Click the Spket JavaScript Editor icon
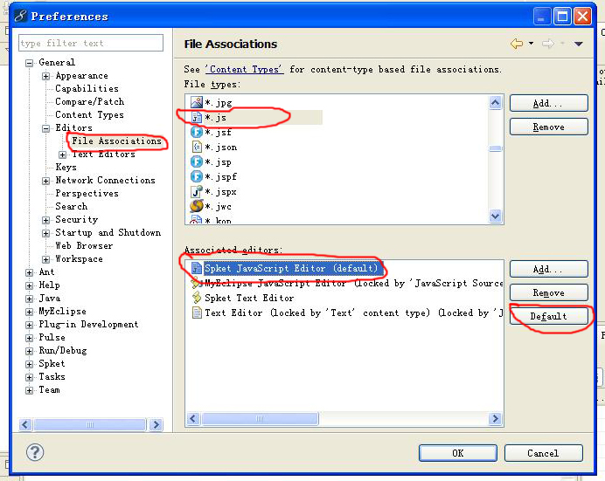The width and height of the screenshot is (605, 481). click(197, 268)
